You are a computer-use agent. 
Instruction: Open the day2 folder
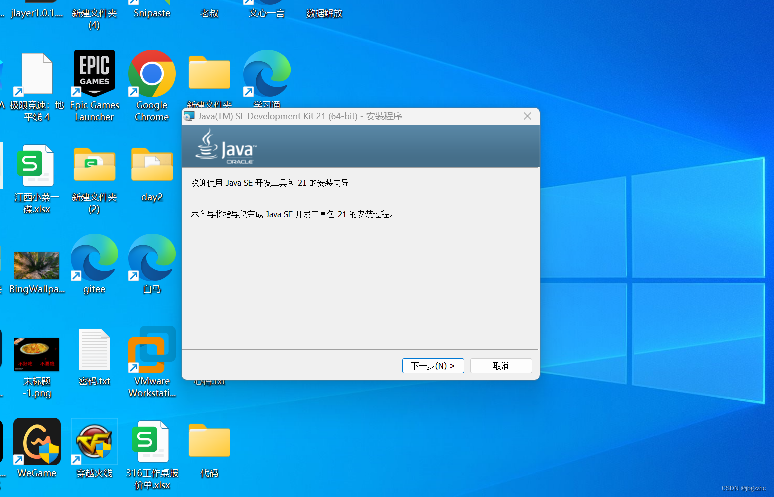(151, 165)
